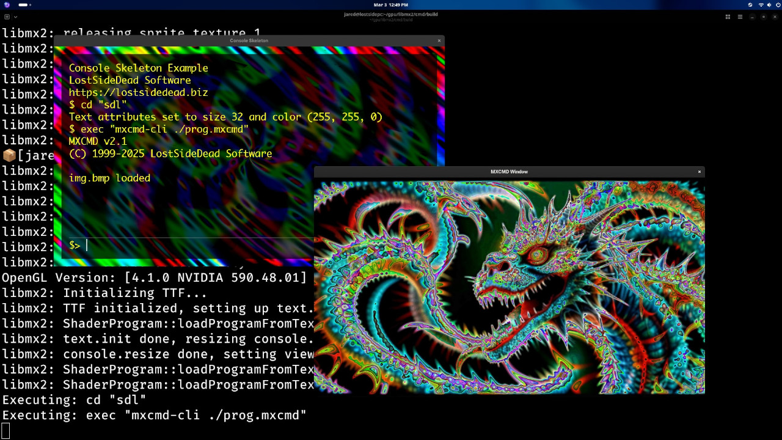
Task: Click 'Executing: cd "sdl"' terminal line
Action: pos(74,400)
